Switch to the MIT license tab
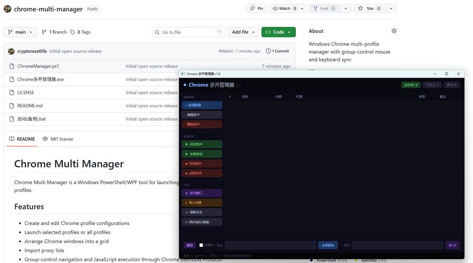Screen dimensions: 473x263 (x=58, y=139)
